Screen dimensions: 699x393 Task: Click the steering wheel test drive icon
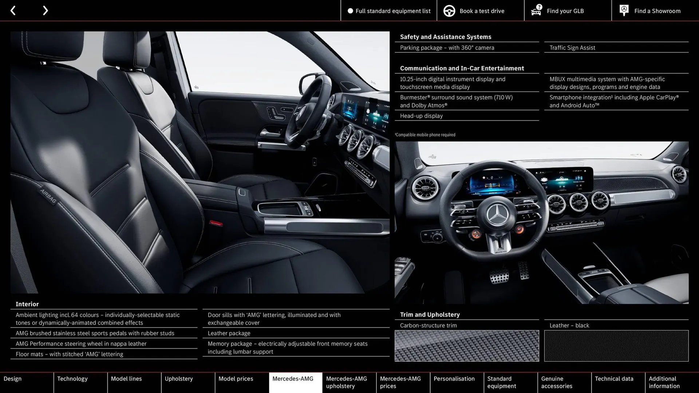tap(449, 11)
